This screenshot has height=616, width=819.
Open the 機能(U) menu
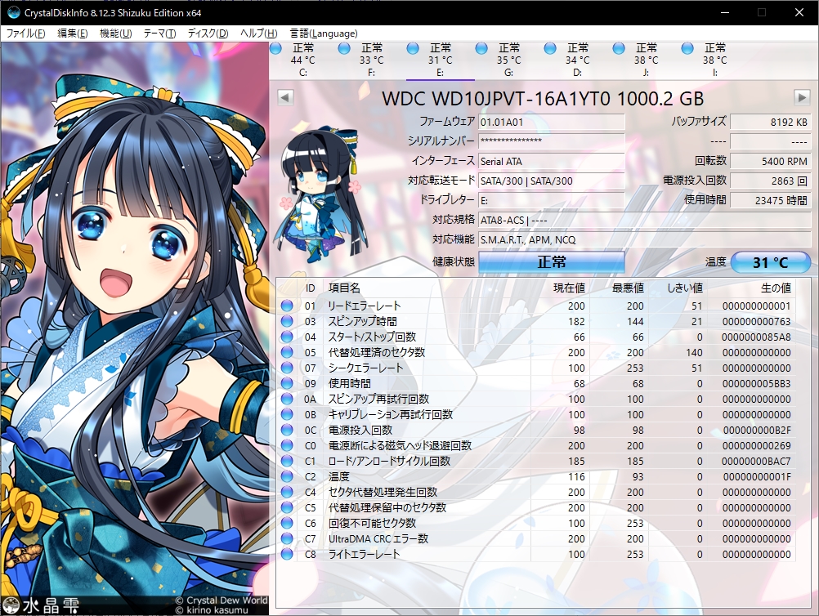coord(115,33)
